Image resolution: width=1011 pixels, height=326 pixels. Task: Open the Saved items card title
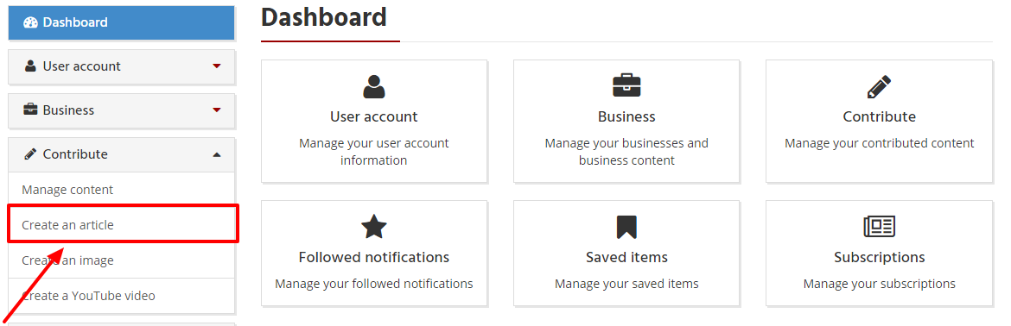click(x=626, y=257)
